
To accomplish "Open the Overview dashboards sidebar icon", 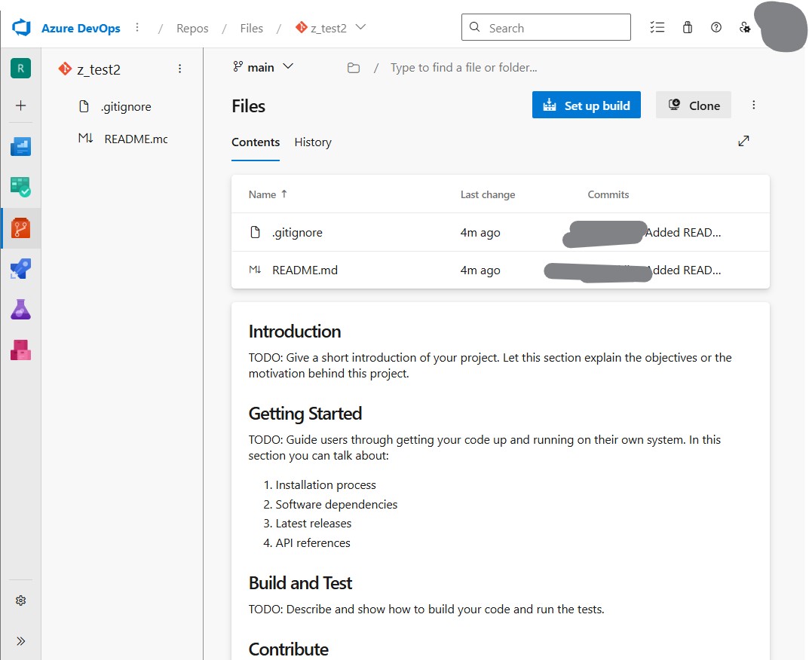I will pyautogui.click(x=20, y=146).
